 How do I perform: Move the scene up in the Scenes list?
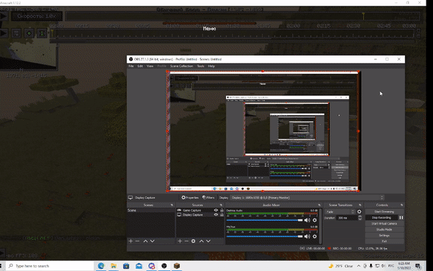click(146, 241)
